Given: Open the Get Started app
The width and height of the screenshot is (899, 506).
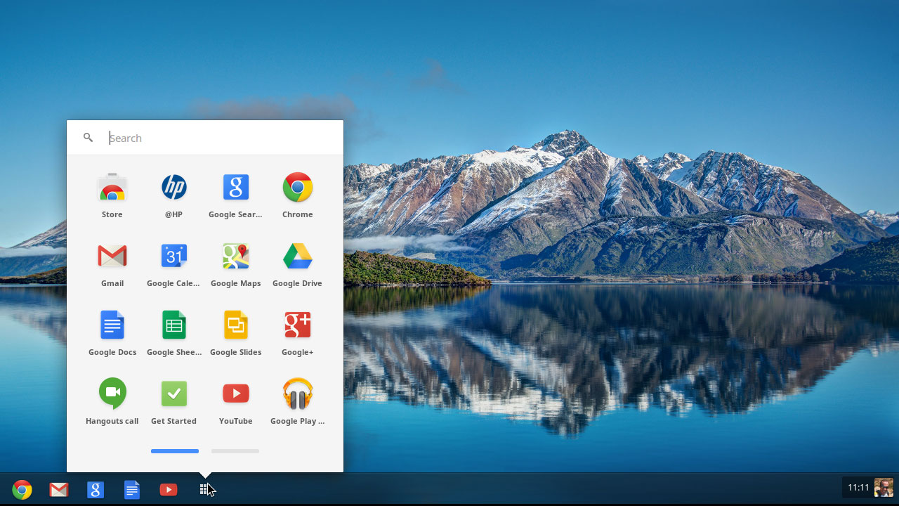Looking at the screenshot, I should tap(174, 394).
